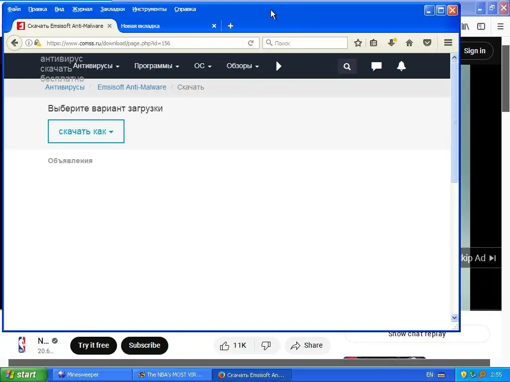The width and height of the screenshot is (510, 382).
Task: Open the Pocket icon in toolbar
Action: click(427, 43)
